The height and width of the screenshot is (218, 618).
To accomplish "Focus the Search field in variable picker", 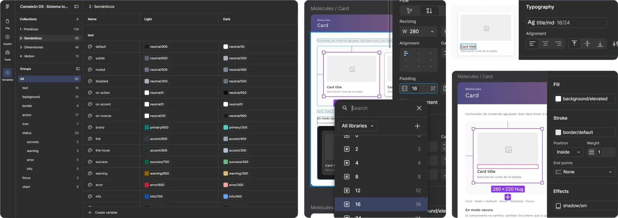I will point(381,108).
